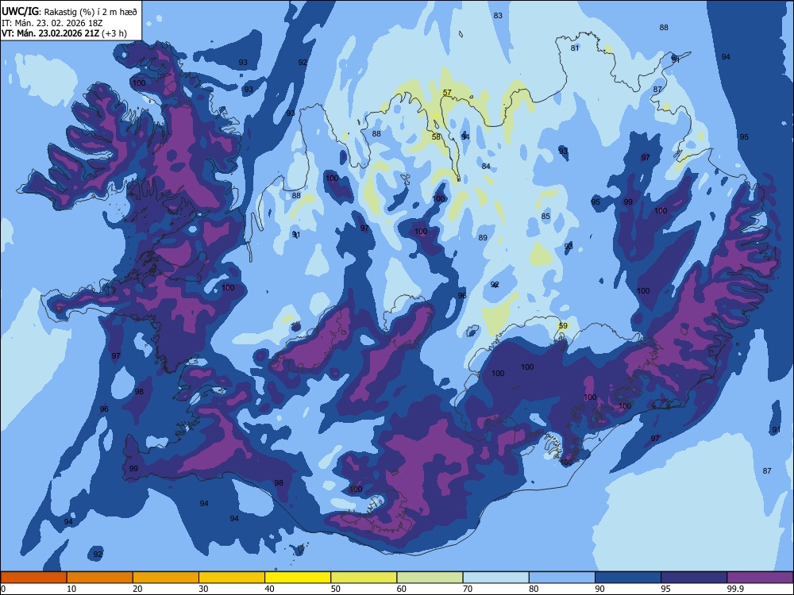Click legend tick label '0'
Viewport: 794px width, 595px height.
tap(3, 589)
